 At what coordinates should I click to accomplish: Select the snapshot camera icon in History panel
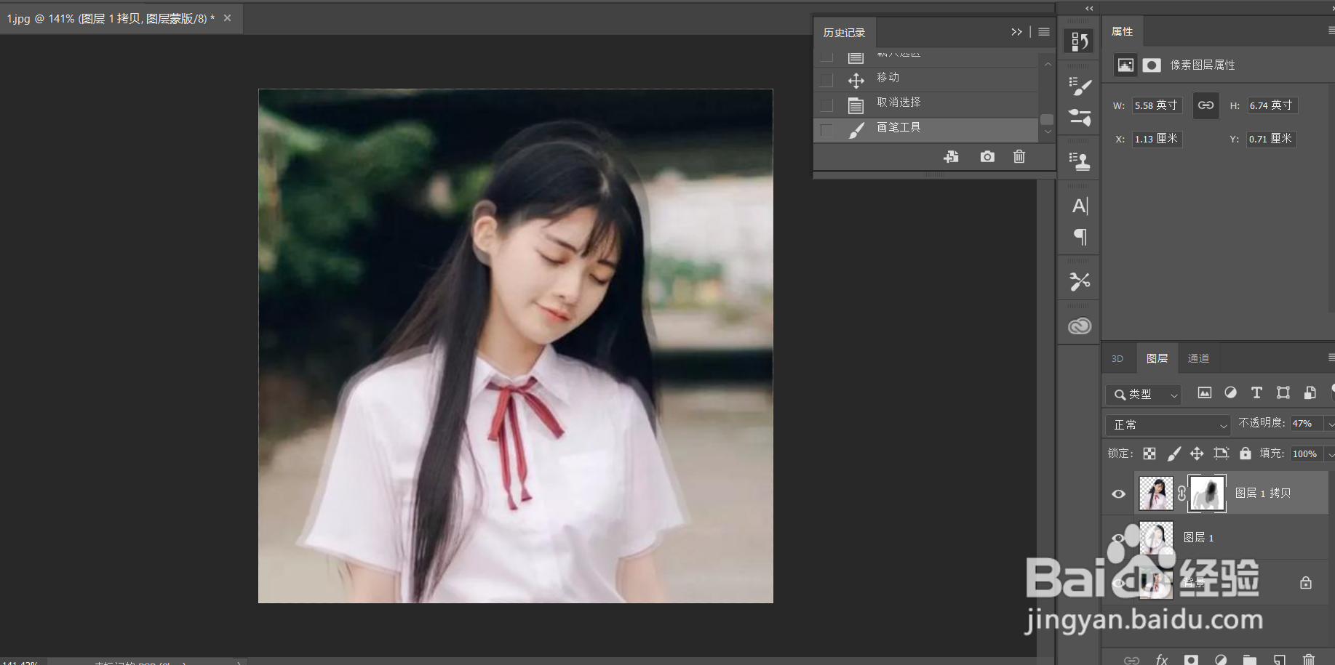point(987,156)
